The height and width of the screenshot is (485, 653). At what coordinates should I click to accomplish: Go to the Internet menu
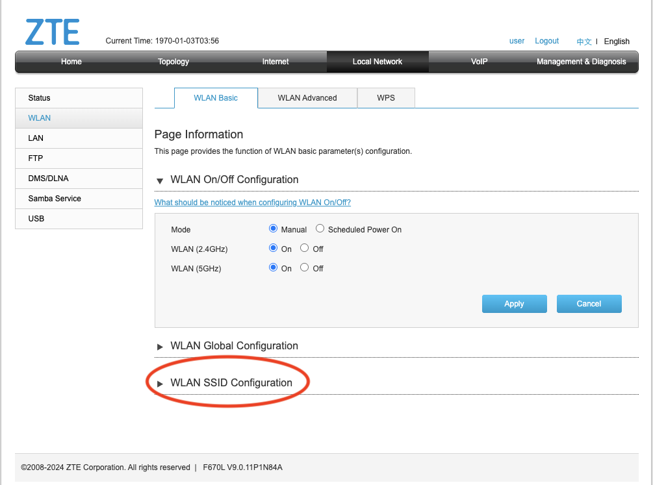(275, 62)
